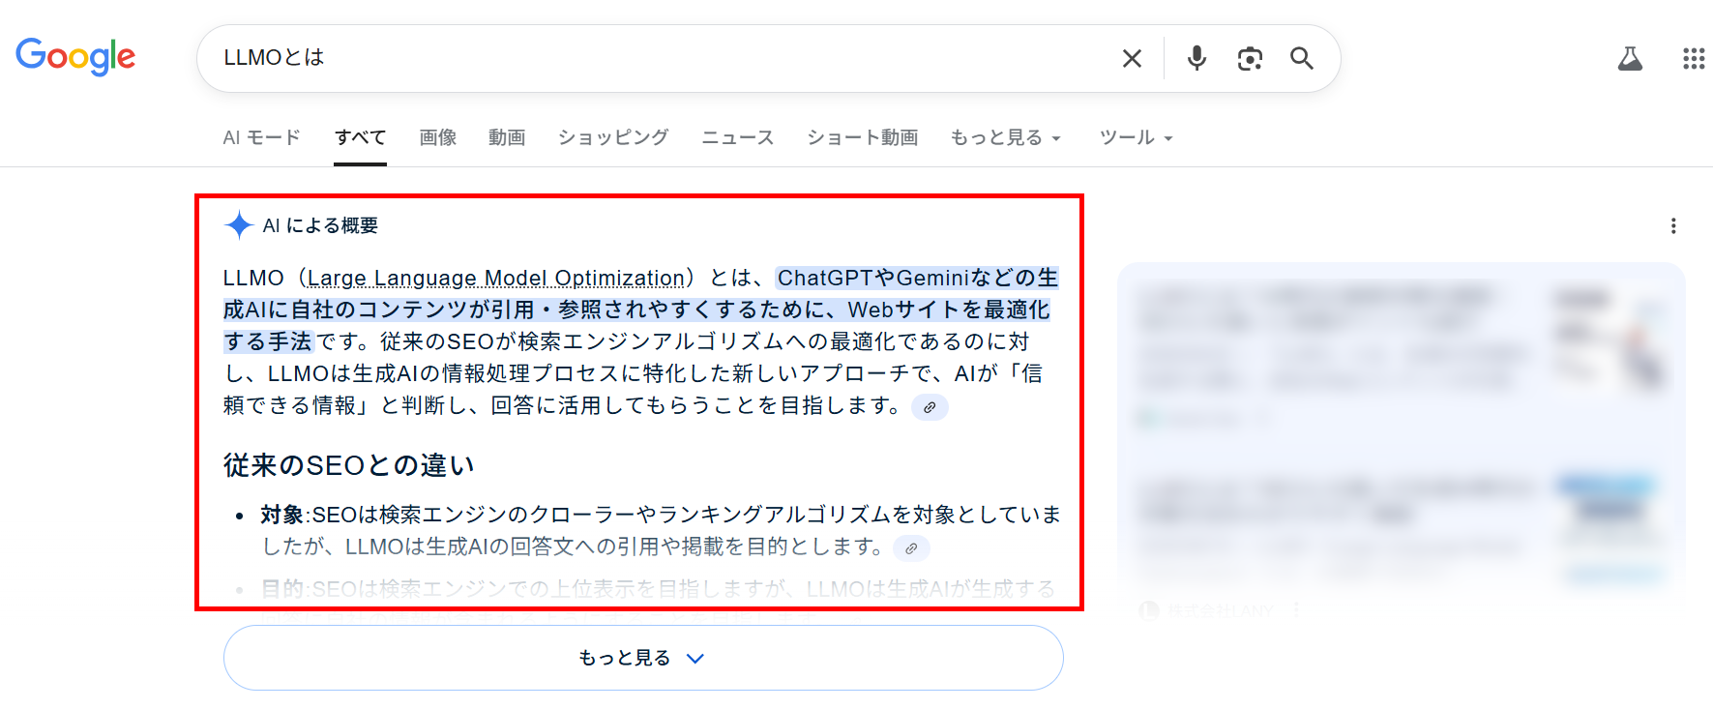1713x709 pixels.
Task: Start voice search with the microphone icon
Action: [x=1196, y=59]
